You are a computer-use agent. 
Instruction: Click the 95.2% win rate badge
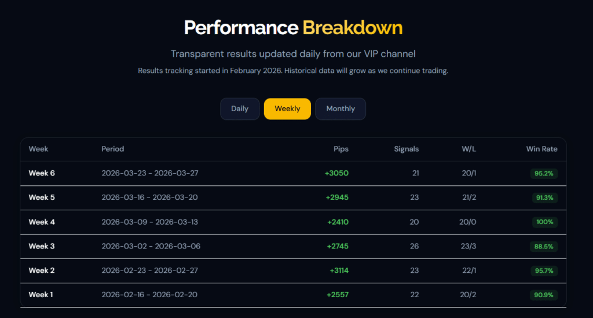coord(543,174)
